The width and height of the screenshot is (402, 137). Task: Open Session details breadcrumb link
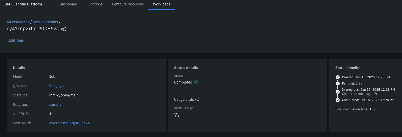coord(45,22)
